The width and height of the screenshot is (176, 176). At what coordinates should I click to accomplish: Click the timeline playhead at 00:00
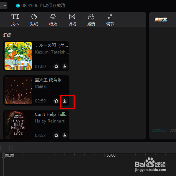4,156
